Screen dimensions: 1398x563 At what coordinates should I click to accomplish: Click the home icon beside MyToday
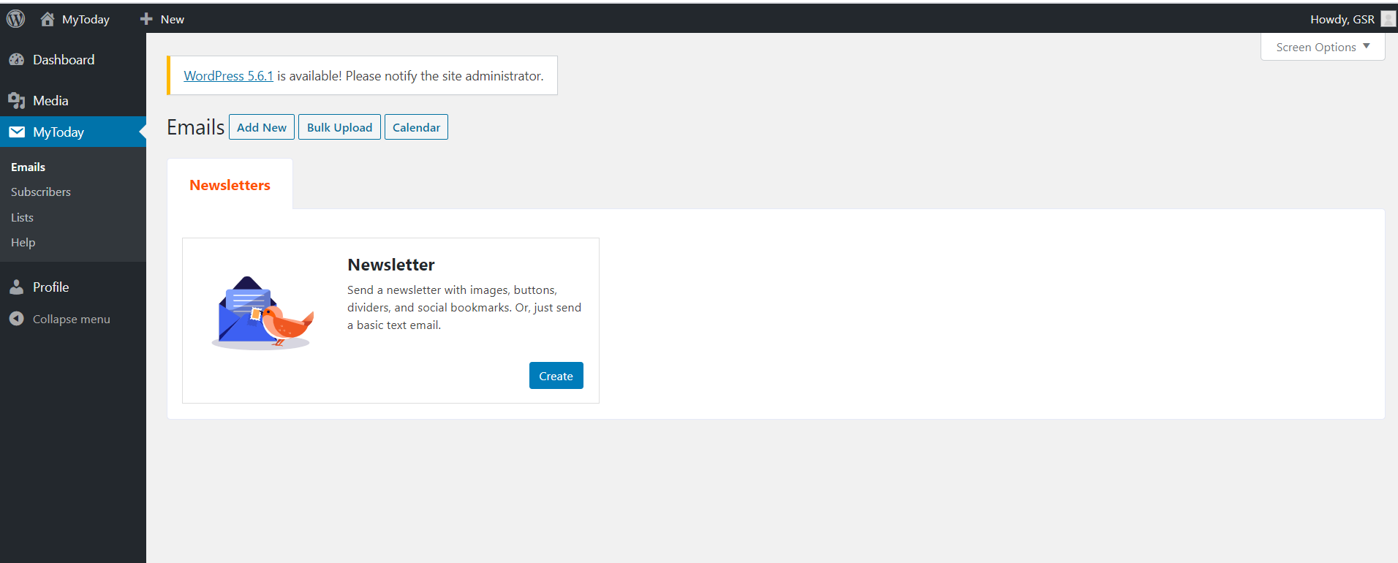point(48,19)
